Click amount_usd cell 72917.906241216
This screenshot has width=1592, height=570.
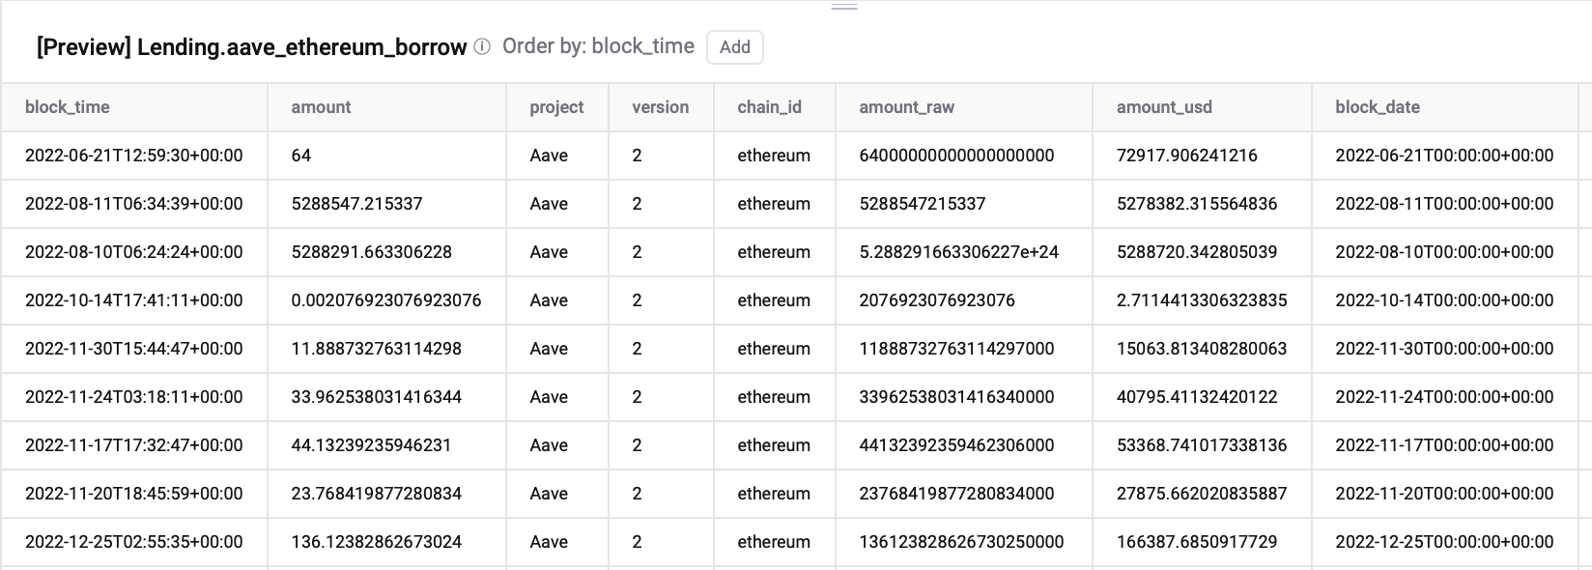pyautogui.click(x=1186, y=156)
